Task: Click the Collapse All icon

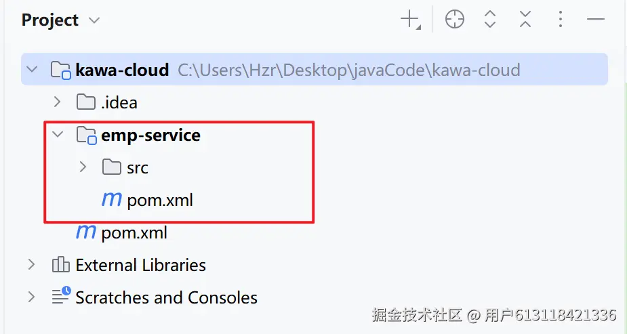Action: click(525, 20)
